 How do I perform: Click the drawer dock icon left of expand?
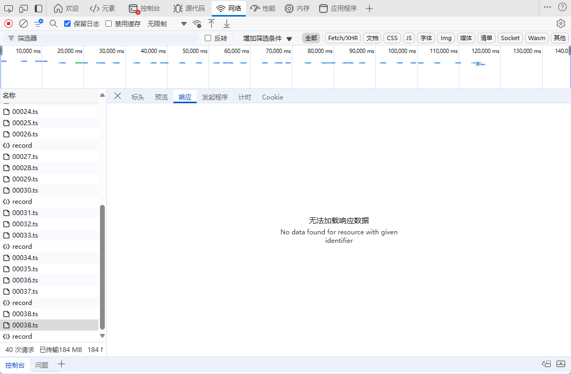point(546,364)
